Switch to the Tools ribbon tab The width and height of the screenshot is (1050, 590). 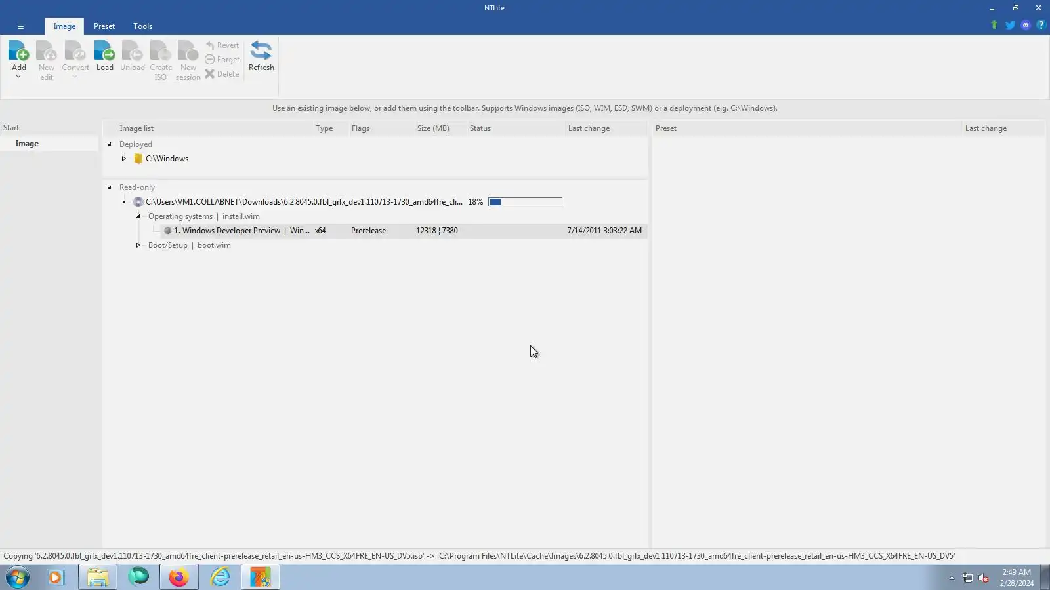click(x=142, y=26)
